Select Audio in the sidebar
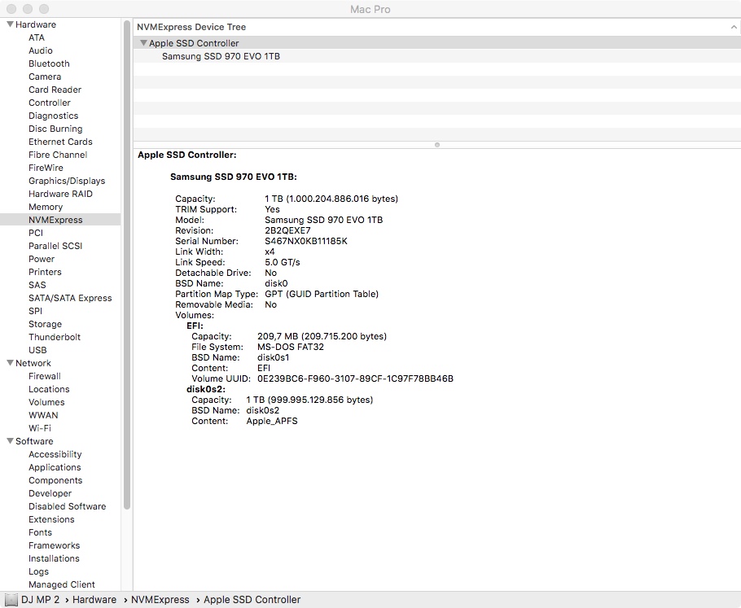741x608 pixels. click(x=40, y=50)
